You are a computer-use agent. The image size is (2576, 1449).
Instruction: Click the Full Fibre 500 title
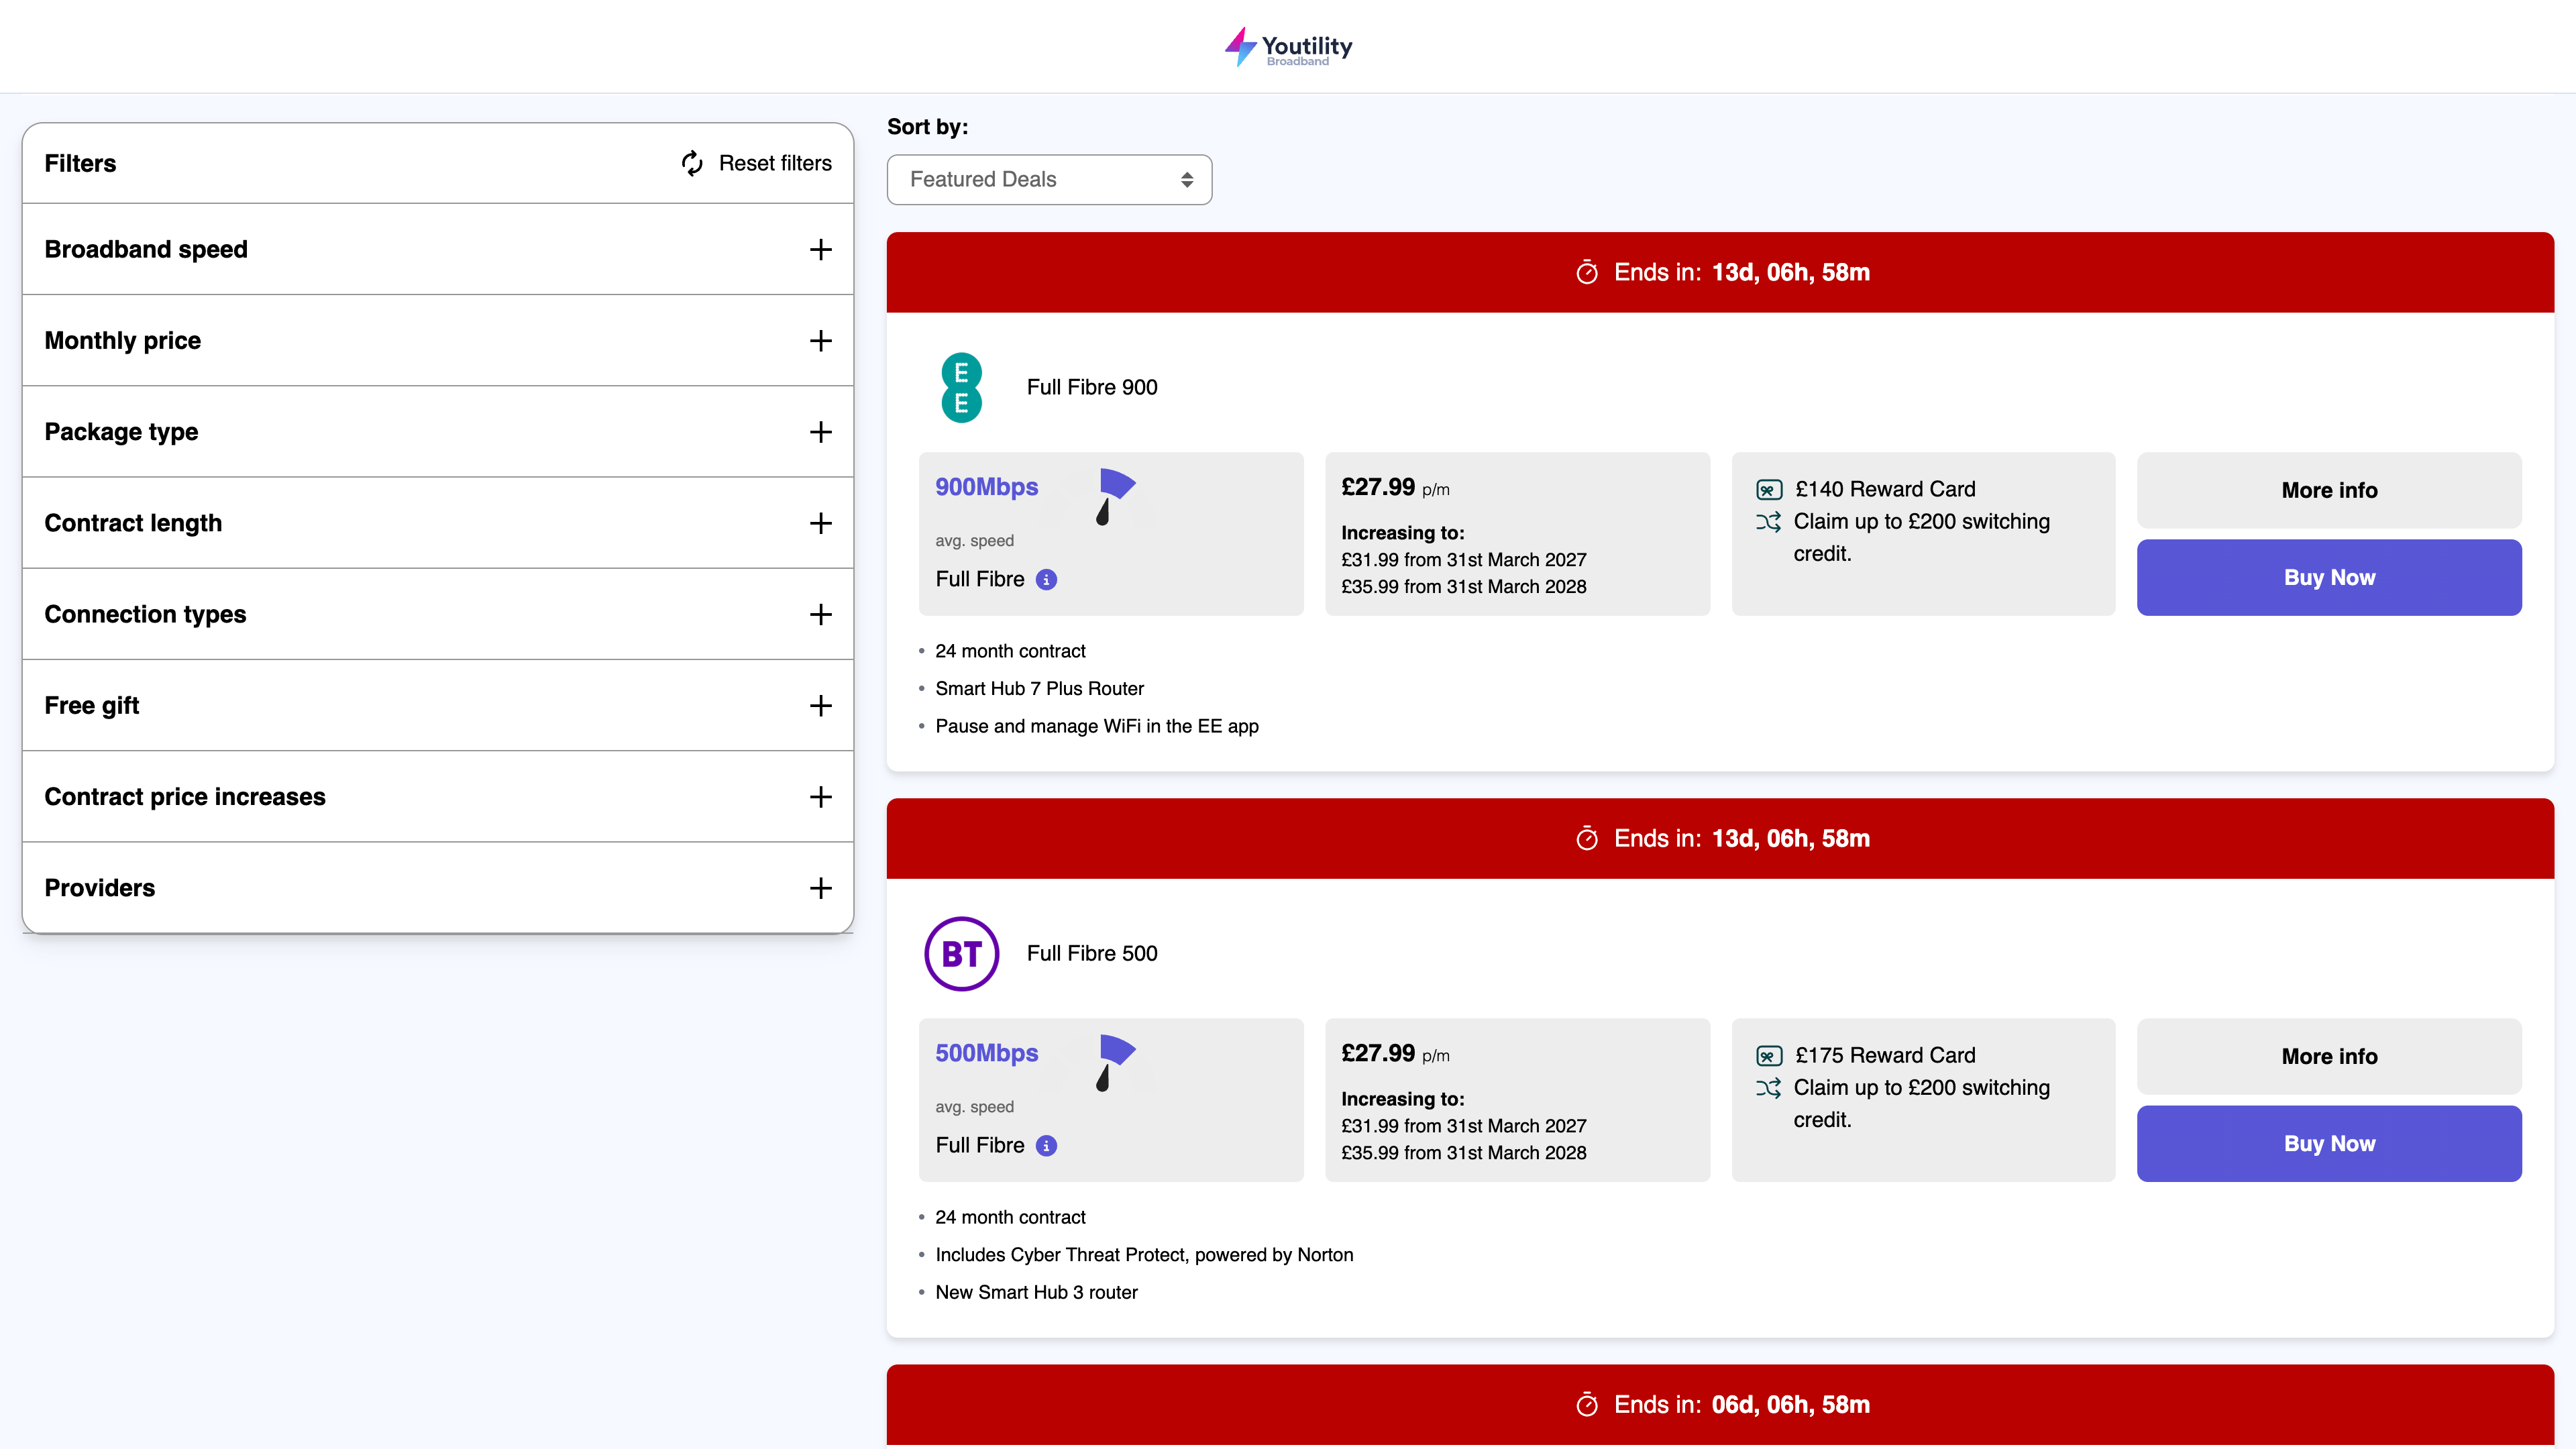click(x=1092, y=953)
